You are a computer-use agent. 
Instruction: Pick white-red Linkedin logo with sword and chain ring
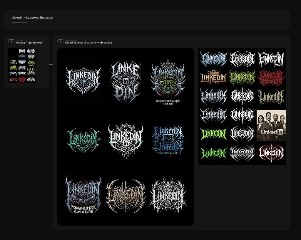pyautogui.click(x=271, y=153)
